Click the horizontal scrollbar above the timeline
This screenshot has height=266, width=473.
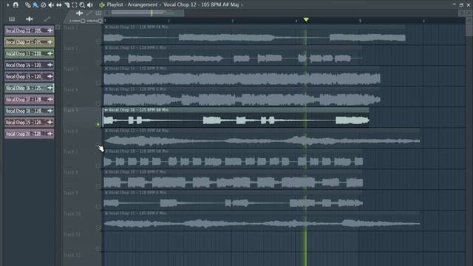click(x=147, y=13)
